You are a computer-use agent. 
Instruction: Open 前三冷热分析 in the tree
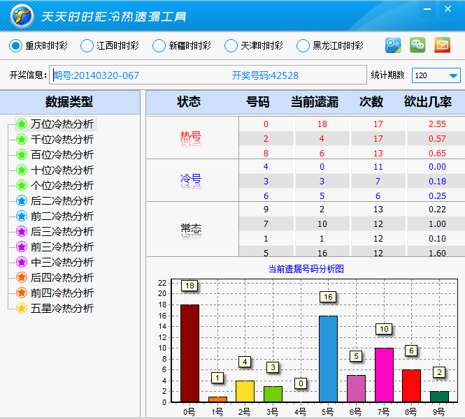click(x=62, y=247)
